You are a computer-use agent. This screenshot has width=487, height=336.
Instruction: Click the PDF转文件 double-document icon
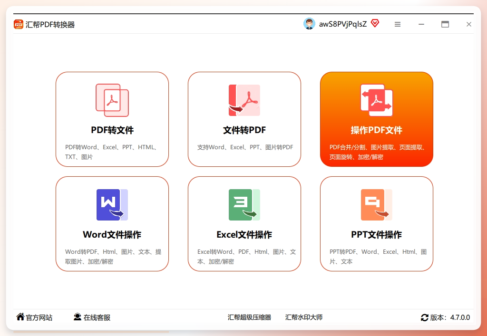112,100
